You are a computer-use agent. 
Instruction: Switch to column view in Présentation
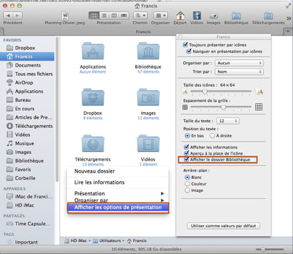click(x=114, y=15)
